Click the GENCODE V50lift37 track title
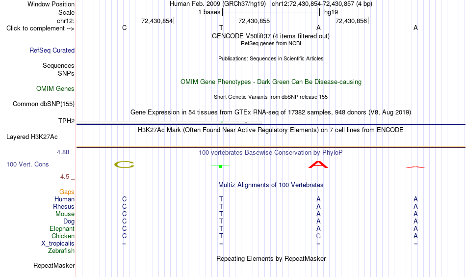 pos(271,36)
